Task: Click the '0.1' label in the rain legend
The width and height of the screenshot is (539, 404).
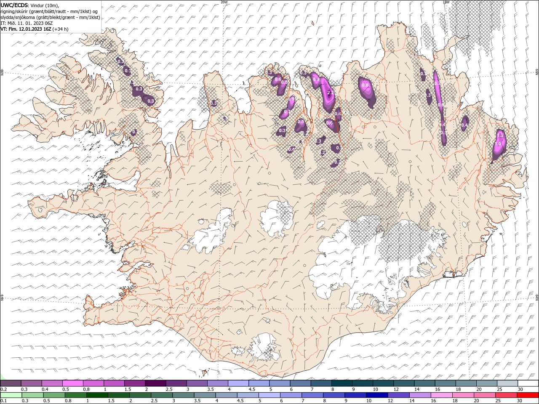Action: point(3,401)
